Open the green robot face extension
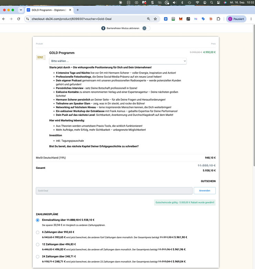Viewport: 255px width, 269px height. pyautogui.click(x=173, y=19)
